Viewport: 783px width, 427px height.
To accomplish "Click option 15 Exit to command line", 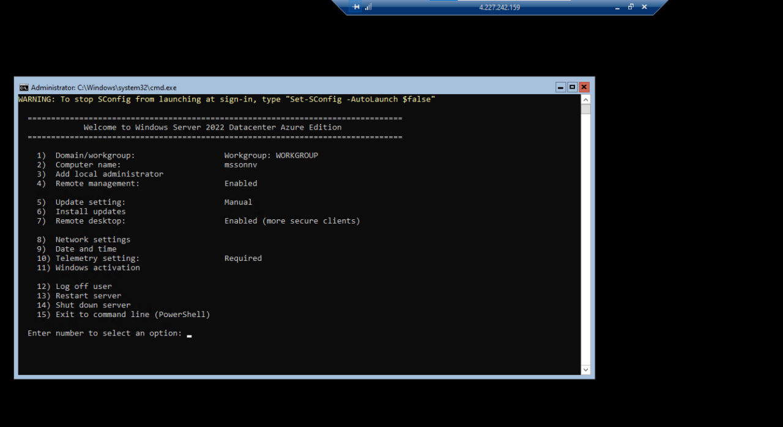I will point(124,315).
